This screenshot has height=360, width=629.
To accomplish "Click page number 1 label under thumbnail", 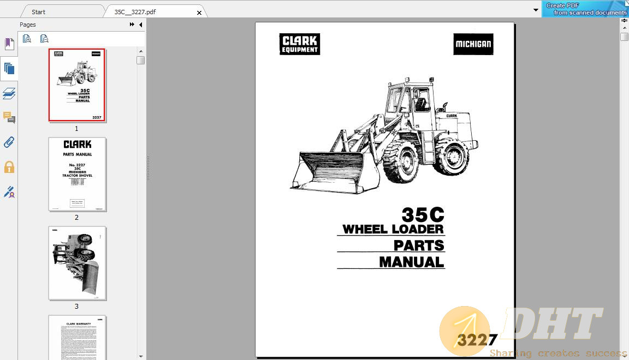I will tap(76, 129).
